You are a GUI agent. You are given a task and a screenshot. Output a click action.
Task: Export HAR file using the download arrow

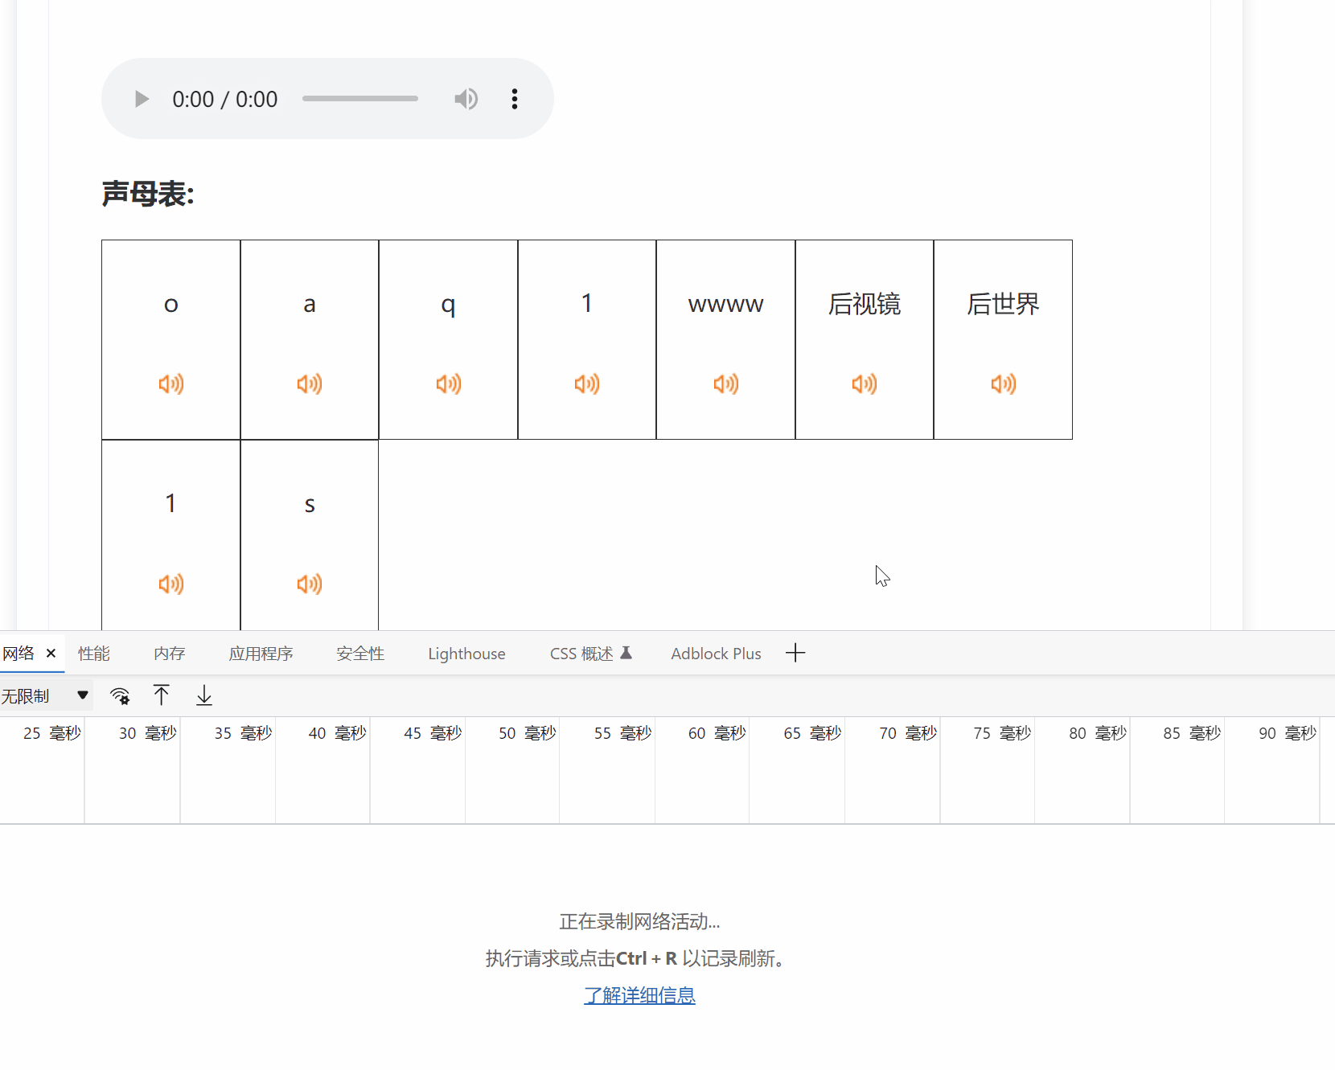pos(203,695)
